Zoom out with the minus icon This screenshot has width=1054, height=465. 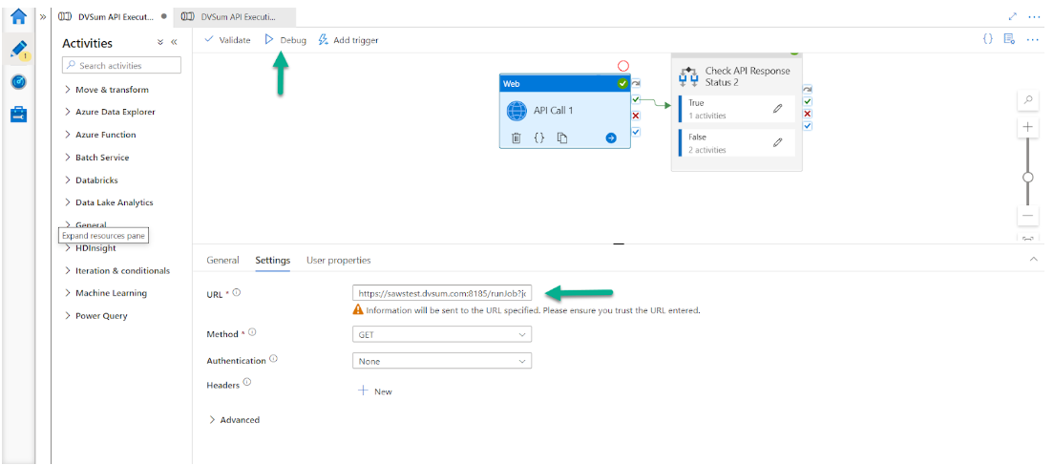1028,216
